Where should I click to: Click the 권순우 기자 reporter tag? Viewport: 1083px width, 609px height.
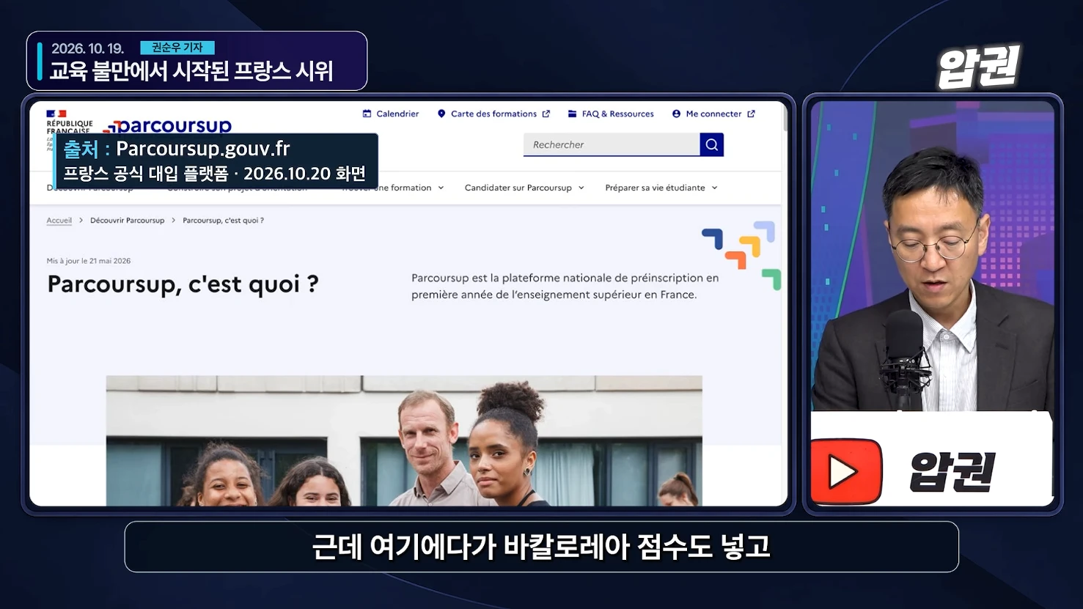(x=177, y=48)
